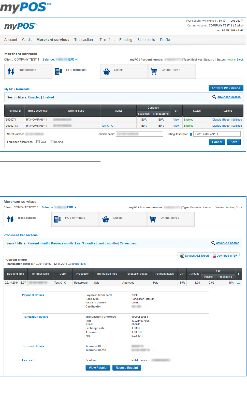Expand the balance dropdown in upper panel
Image resolution: width=247 pixels, height=396 pixels.
coord(76,60)
